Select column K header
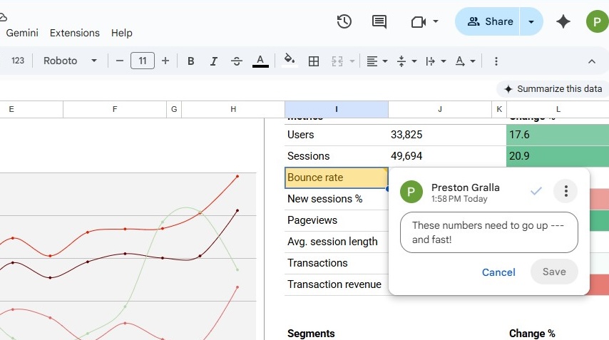The height and width of the screenshot is (340, 609). (499, 109)
